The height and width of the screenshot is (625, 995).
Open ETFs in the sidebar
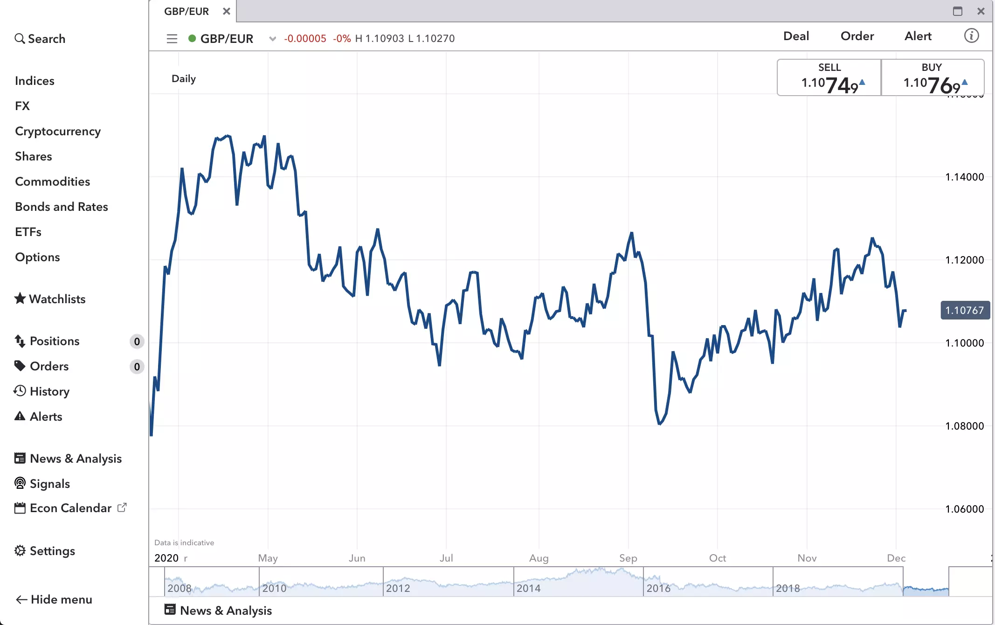pyautogui.click(x=28, y=232)
